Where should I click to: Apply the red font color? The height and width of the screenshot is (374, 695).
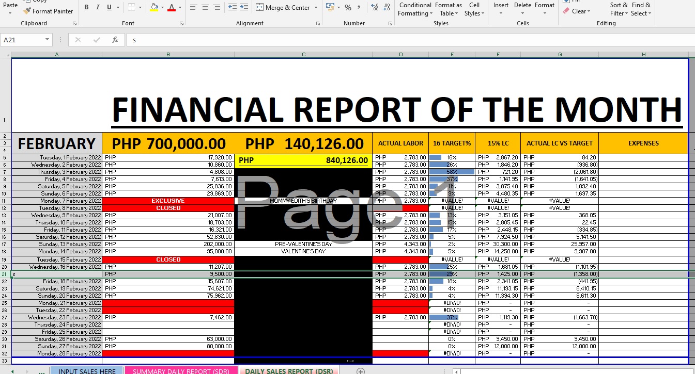click(x=172, y=7)
